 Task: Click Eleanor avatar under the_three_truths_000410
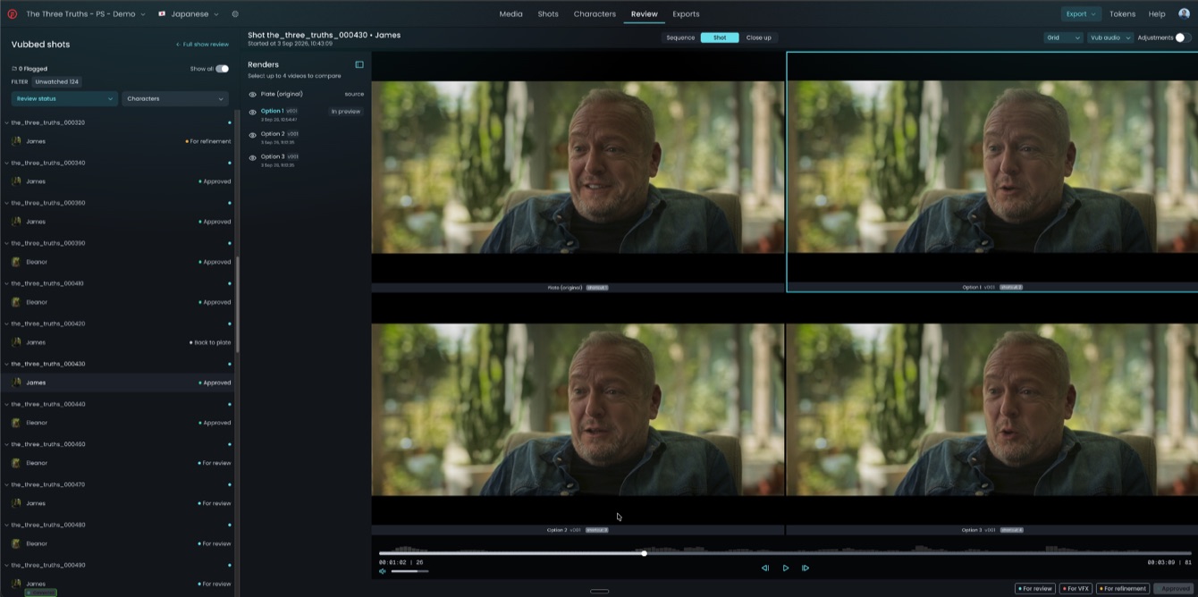16,302
